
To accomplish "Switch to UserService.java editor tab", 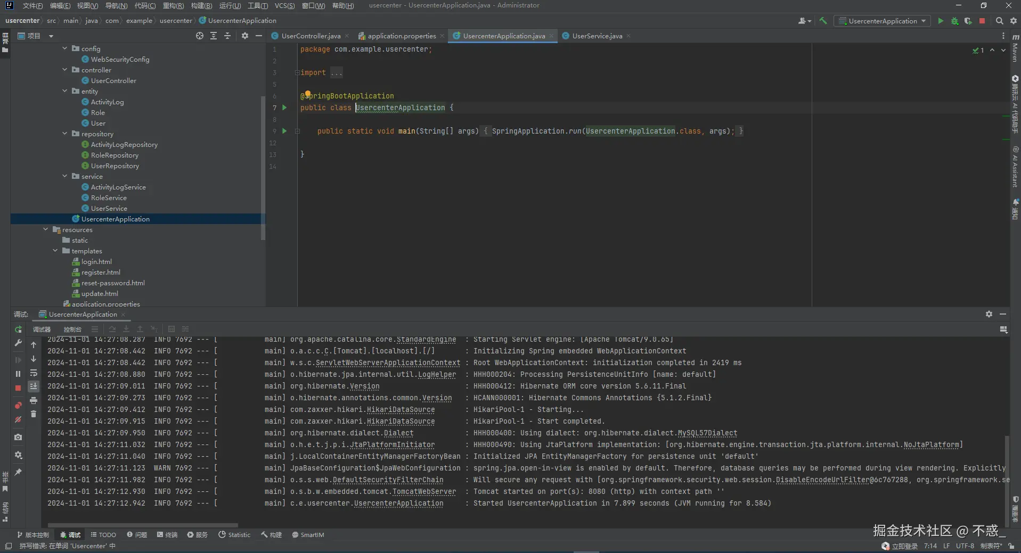I will coord(597,36).
